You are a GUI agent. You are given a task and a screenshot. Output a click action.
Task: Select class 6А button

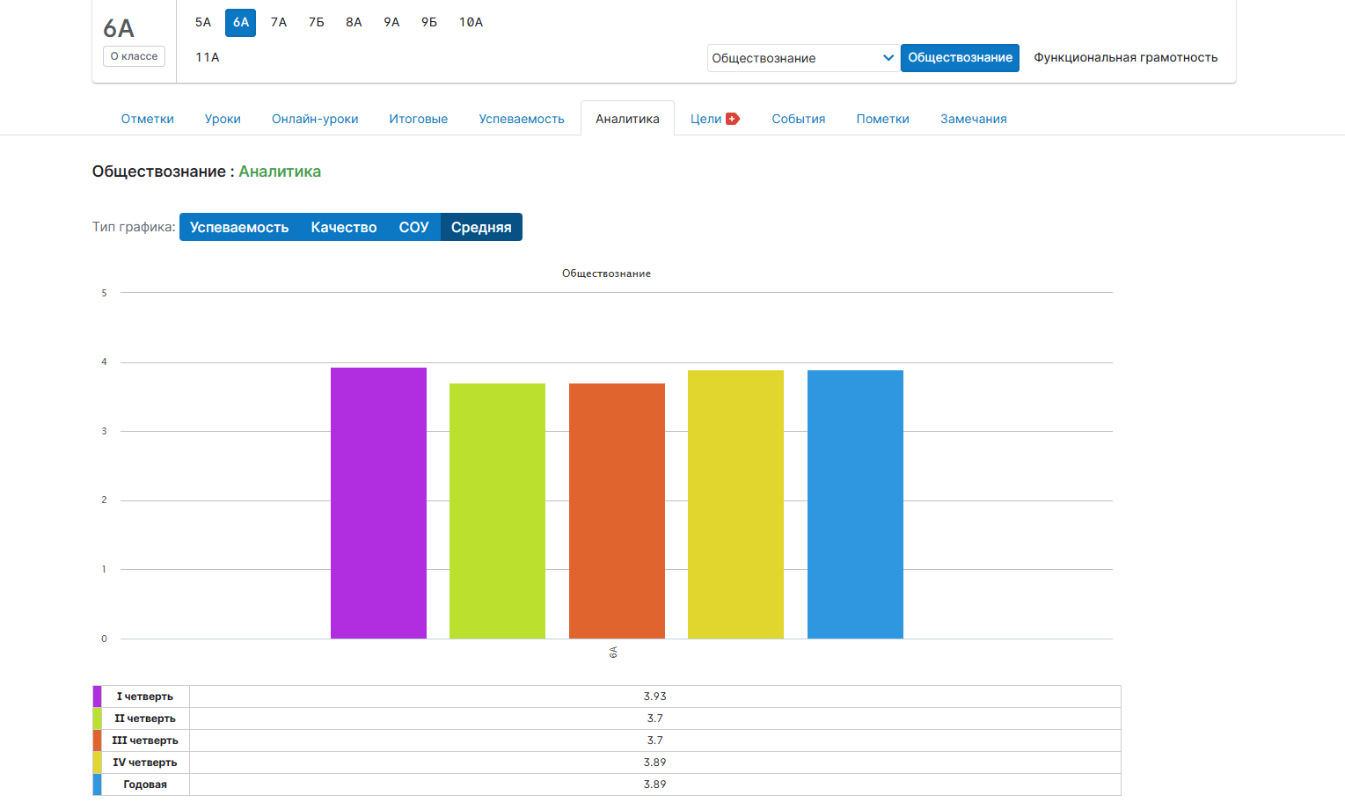pyautogui.click(x=241, y=22)
